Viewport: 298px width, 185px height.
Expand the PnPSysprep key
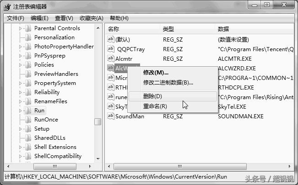pos(20,56)
